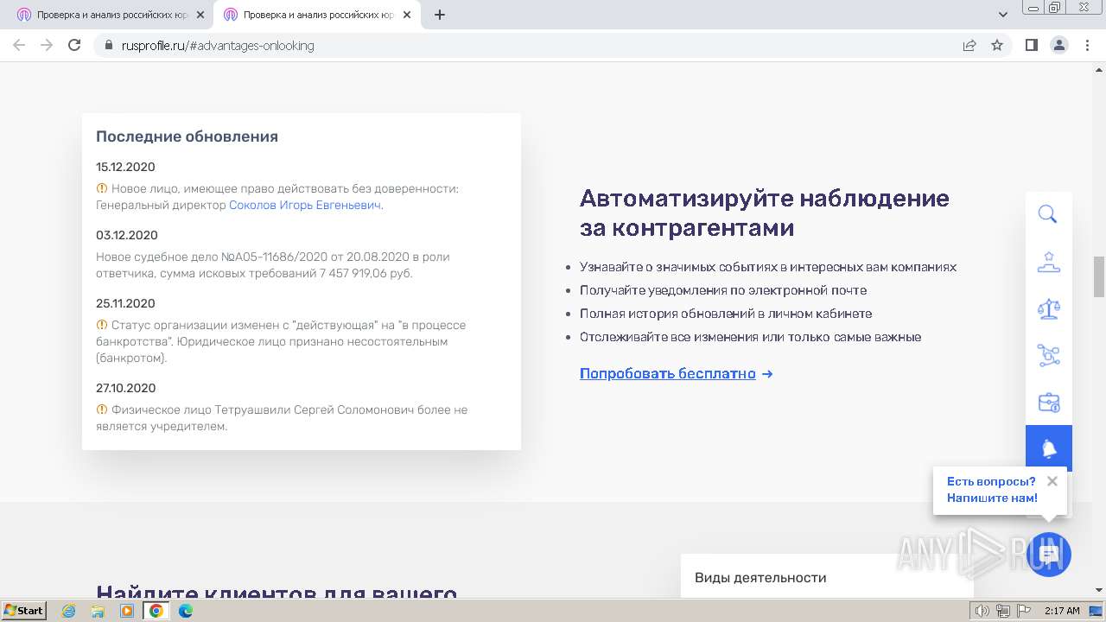
Task: Bookmark the page with the star icon
Action: click(x=997, y=46)
